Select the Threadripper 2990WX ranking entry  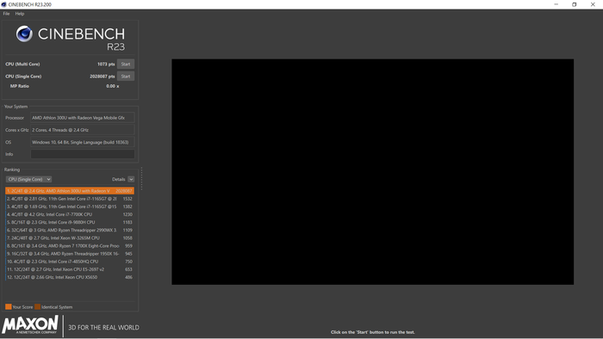point(70,230)
